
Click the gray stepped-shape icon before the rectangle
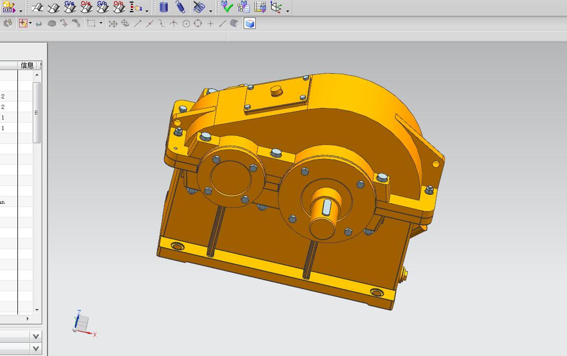point(76,24)
